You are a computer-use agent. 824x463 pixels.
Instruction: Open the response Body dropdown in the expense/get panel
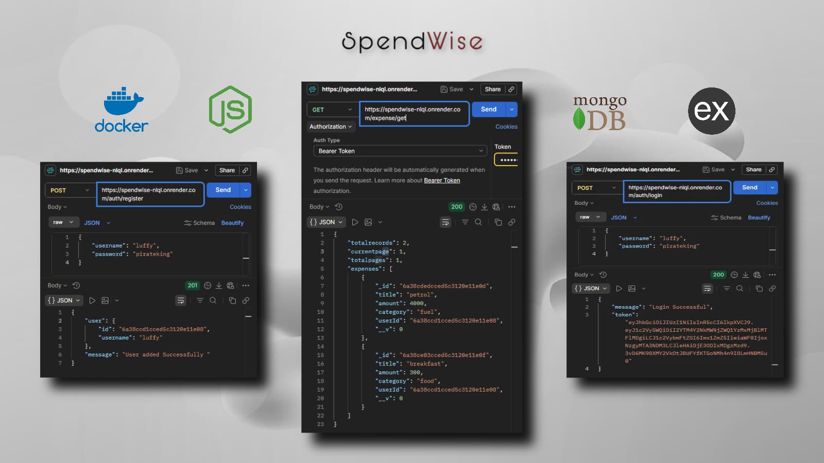[319, 207]
